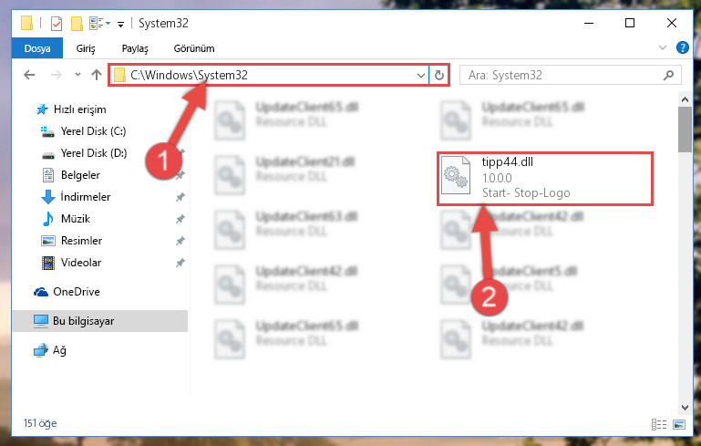Viewport: 701px width, 446px height.
Task: Click the New folder quick access icon
Action: 77,24
